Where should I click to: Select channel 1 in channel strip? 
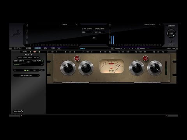[x=30, y=52]
